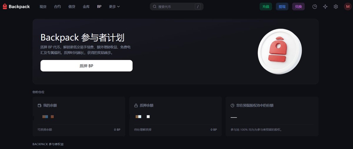353x149 pixels.
Task: Select the BP nav item
Action: (x=99, y=6)
